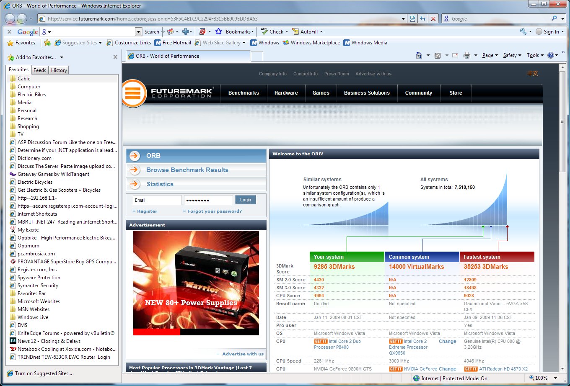Image resolution: width=570 pixels, height=386 pixels.
Task: Click the spell Check icon
Action: pos(264,31)
